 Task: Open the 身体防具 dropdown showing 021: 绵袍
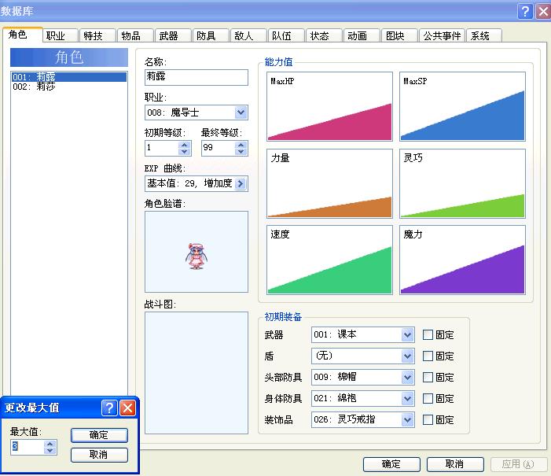tap(362, 398)
